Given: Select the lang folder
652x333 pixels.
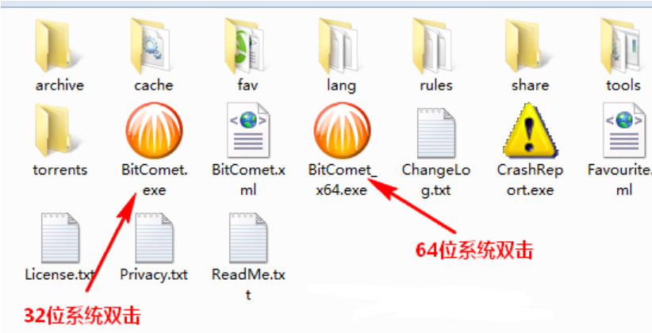Looking at the screenshot, I should pyautogui.click(x=338, y=46).
